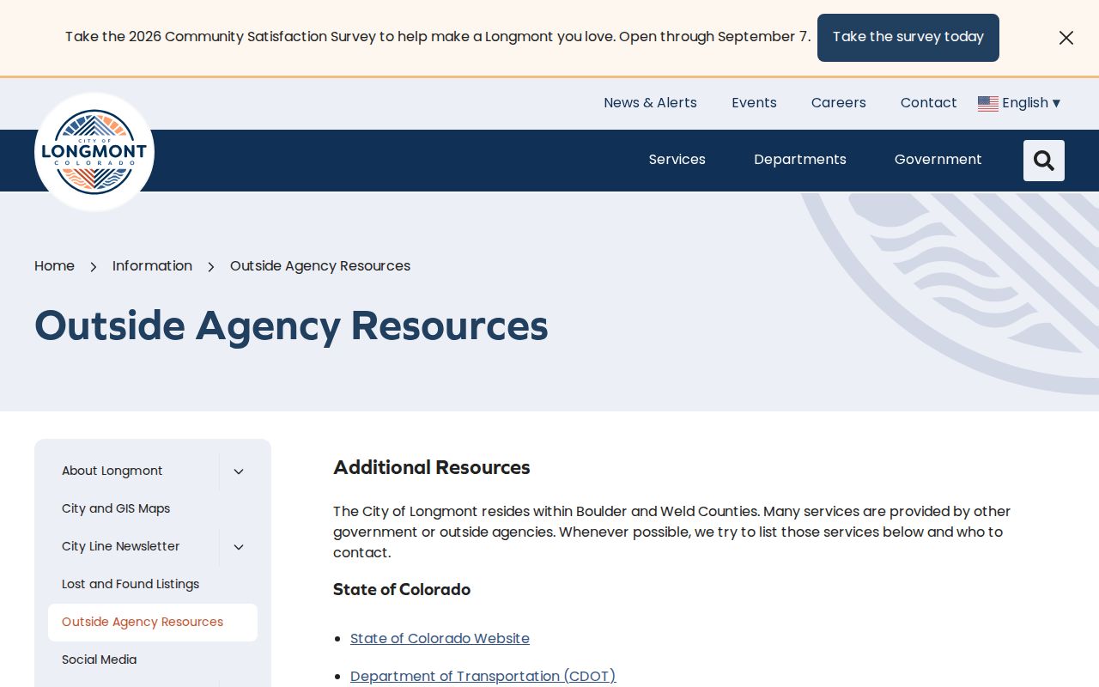Click the State of Colorado subheading
Screen dimensions: 1099x687
point(402,590)
